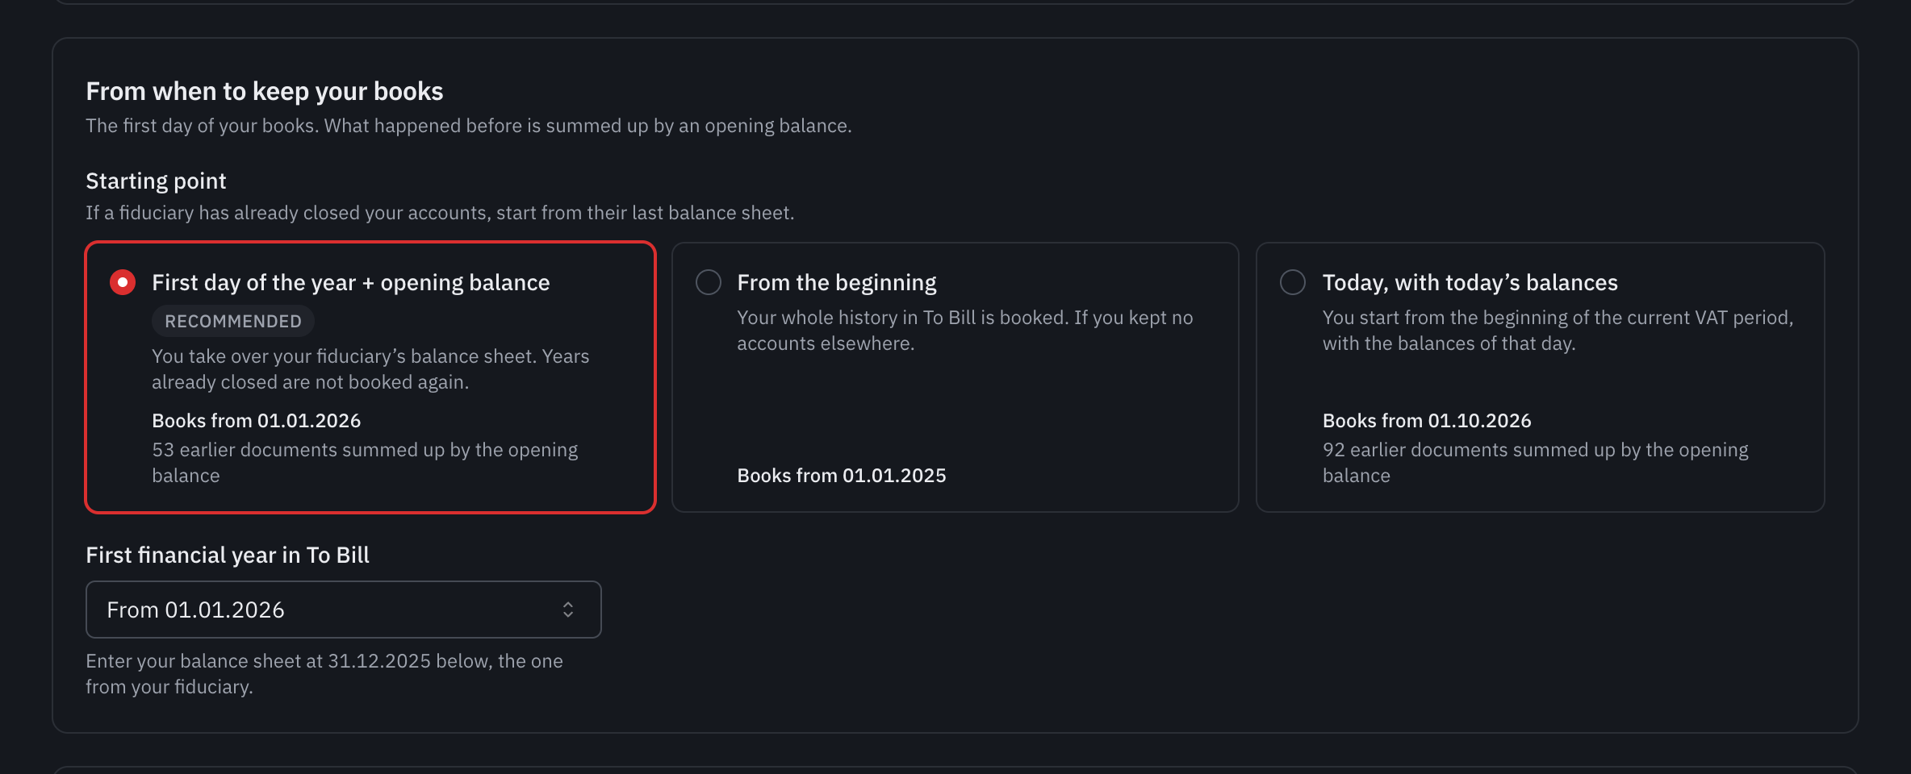Click the 'From the beginning' card title
1911x774 pixels.
pyautogui.click(x=837, y=282)
